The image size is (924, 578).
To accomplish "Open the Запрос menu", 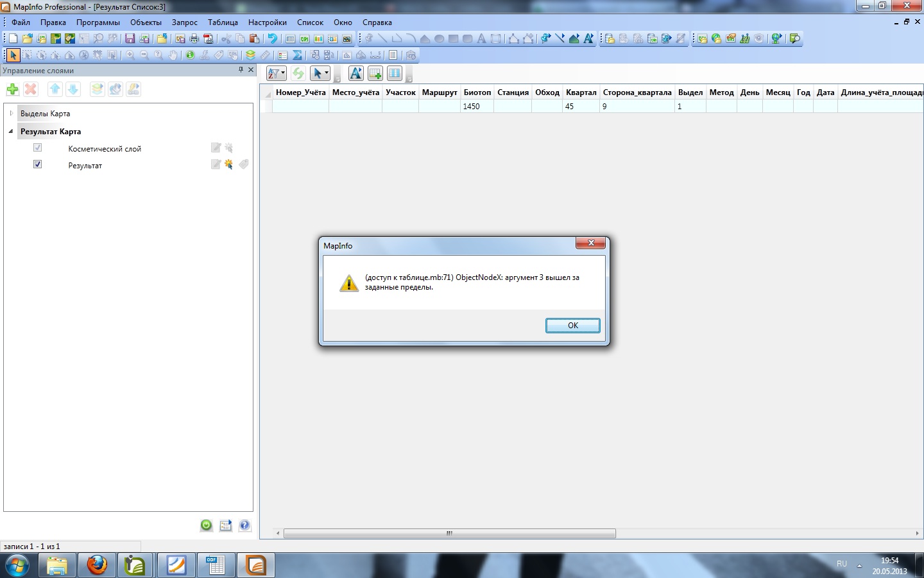I will pos(185,22).
